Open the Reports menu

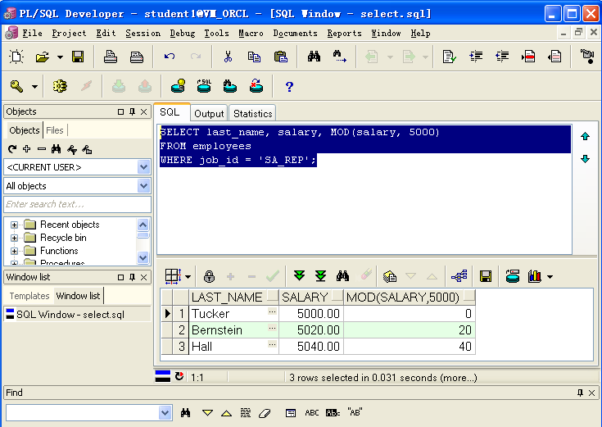tap(344, 34)
